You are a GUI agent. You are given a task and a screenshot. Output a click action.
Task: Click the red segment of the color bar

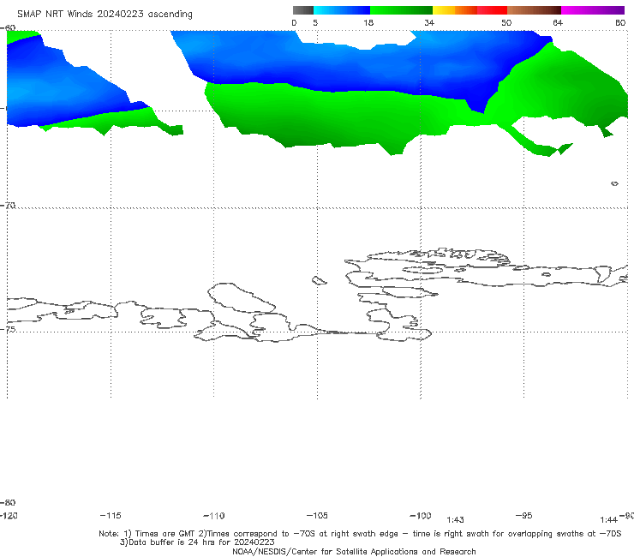click(492, 10)
